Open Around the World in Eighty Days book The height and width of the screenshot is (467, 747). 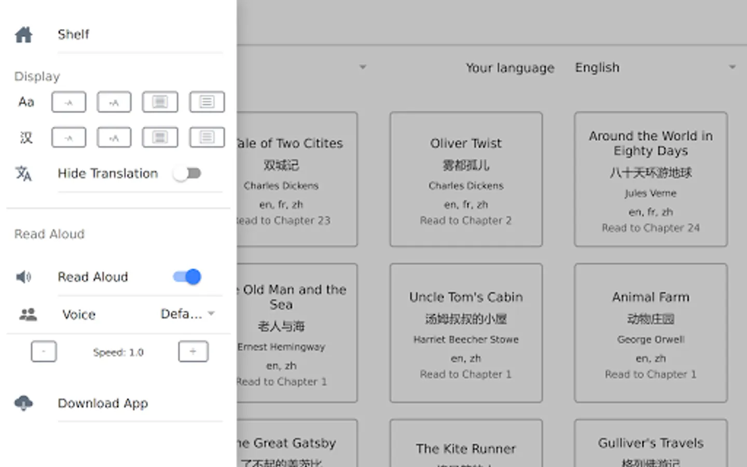pos(651,179)
